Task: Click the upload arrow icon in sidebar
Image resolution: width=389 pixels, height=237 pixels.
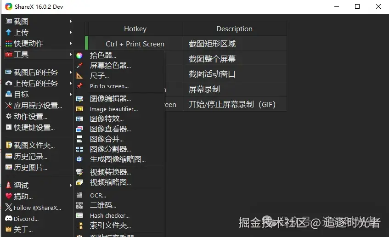Action: (x=8, y=32)
